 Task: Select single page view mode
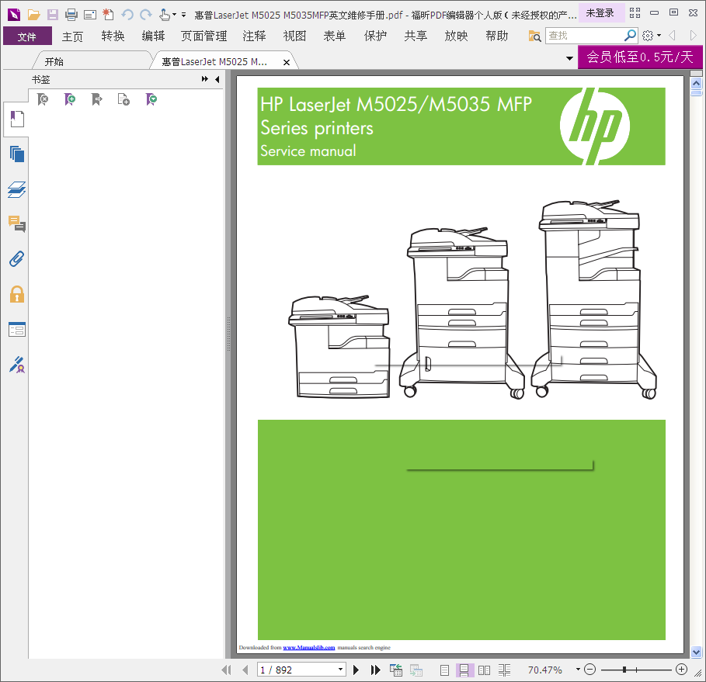coord(444,670)
